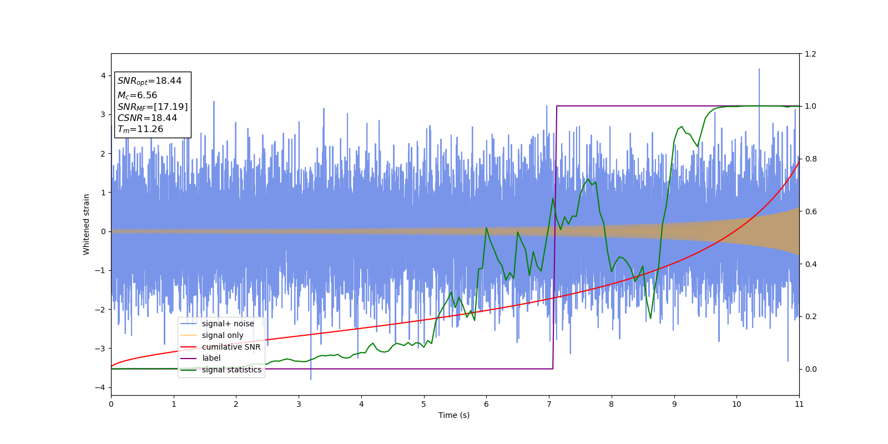This screenshot has width=888, height=444.
Task: Click the Tm=11.26 annotation text
Action: click(140, 129)
